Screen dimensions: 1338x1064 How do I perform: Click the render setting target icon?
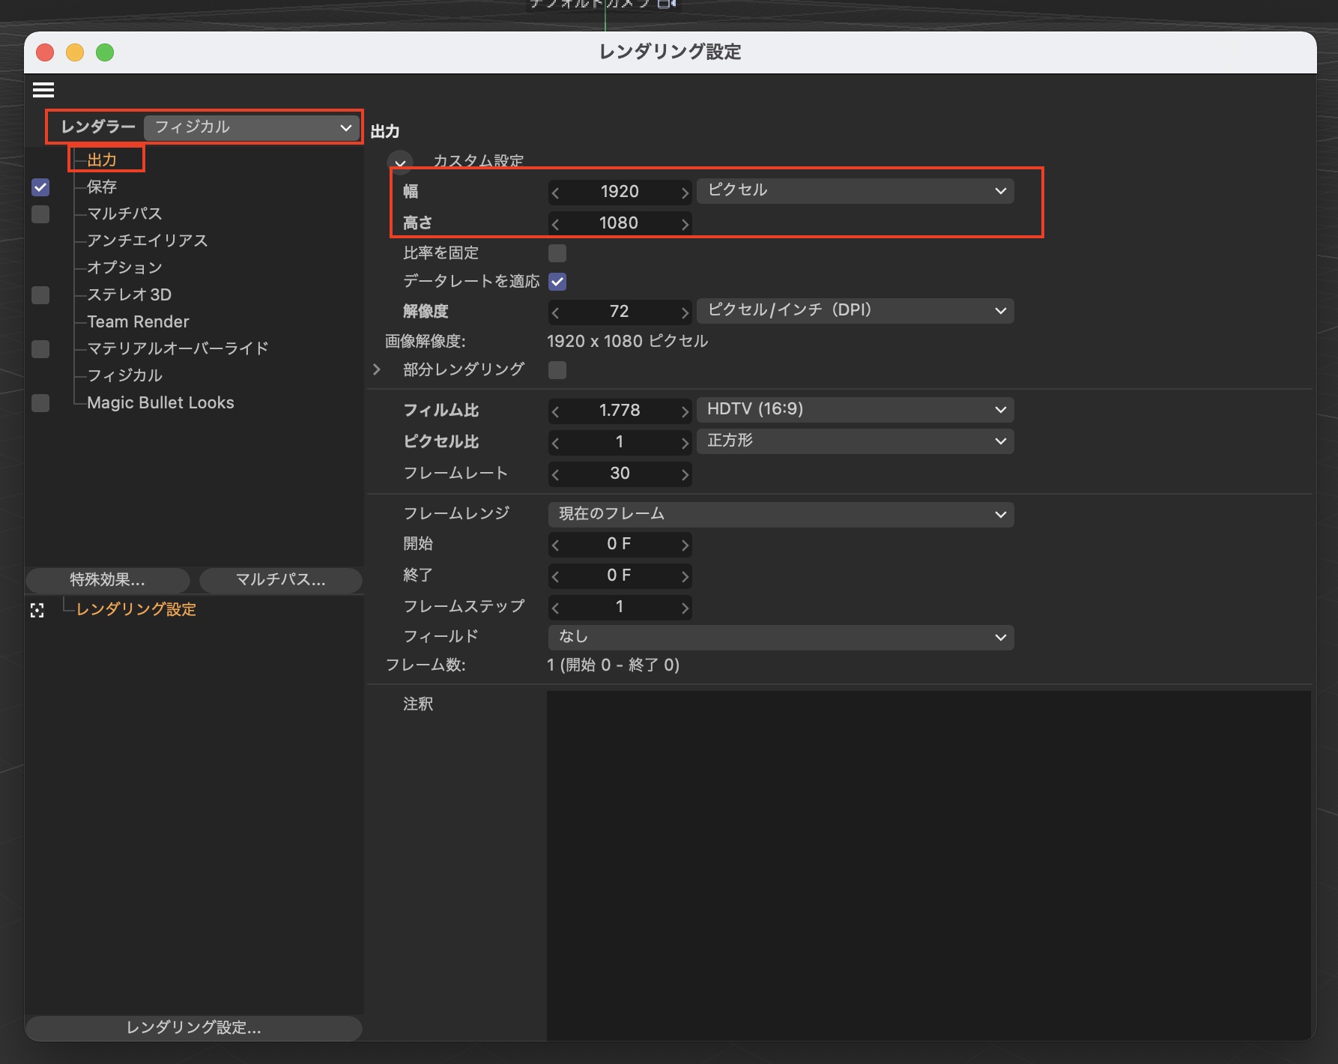click(x=37, y=611)
